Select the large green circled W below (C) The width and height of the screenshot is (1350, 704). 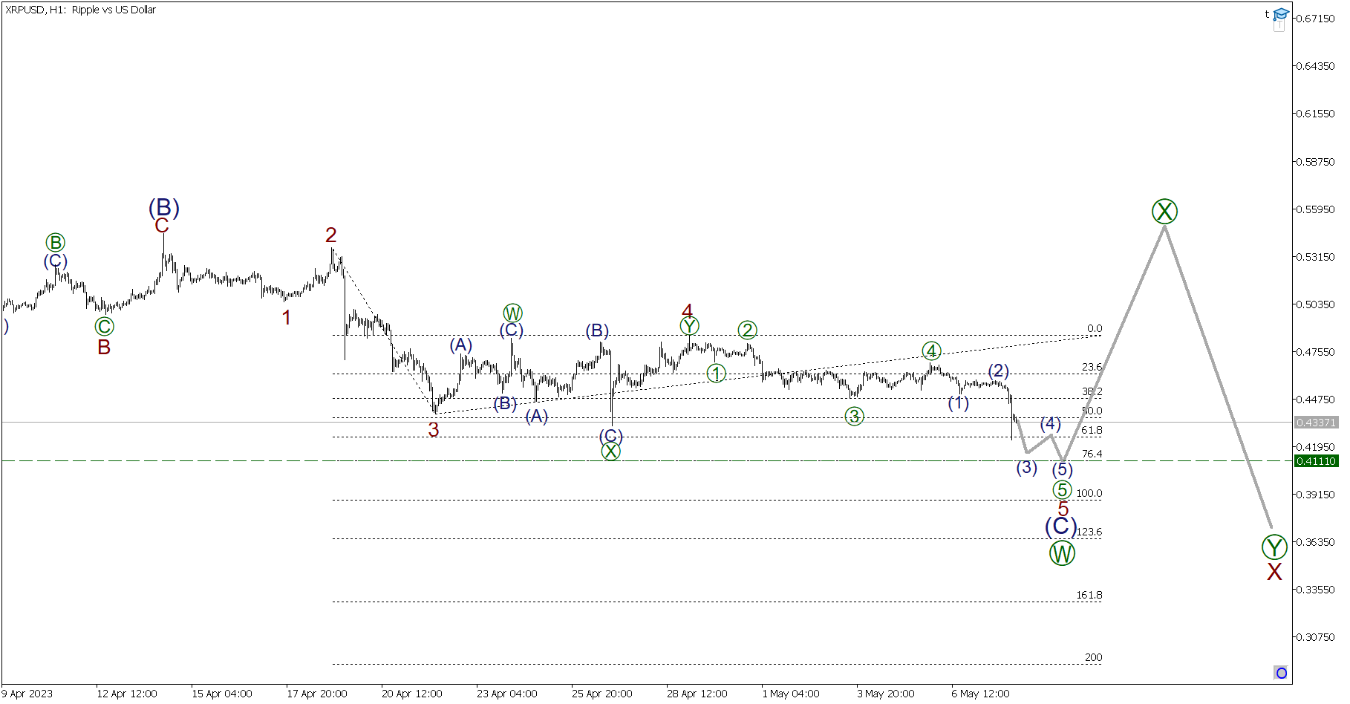[x=1062, y=553]
